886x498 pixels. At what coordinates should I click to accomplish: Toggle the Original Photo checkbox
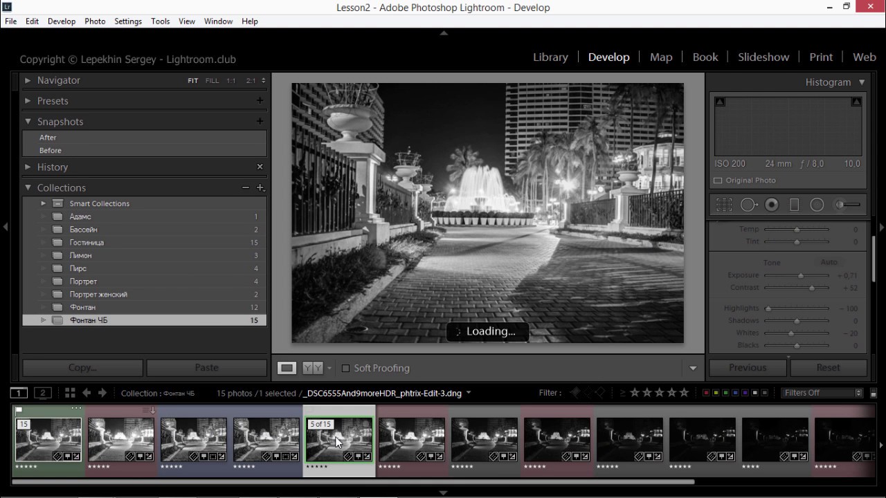coord(718,181)
